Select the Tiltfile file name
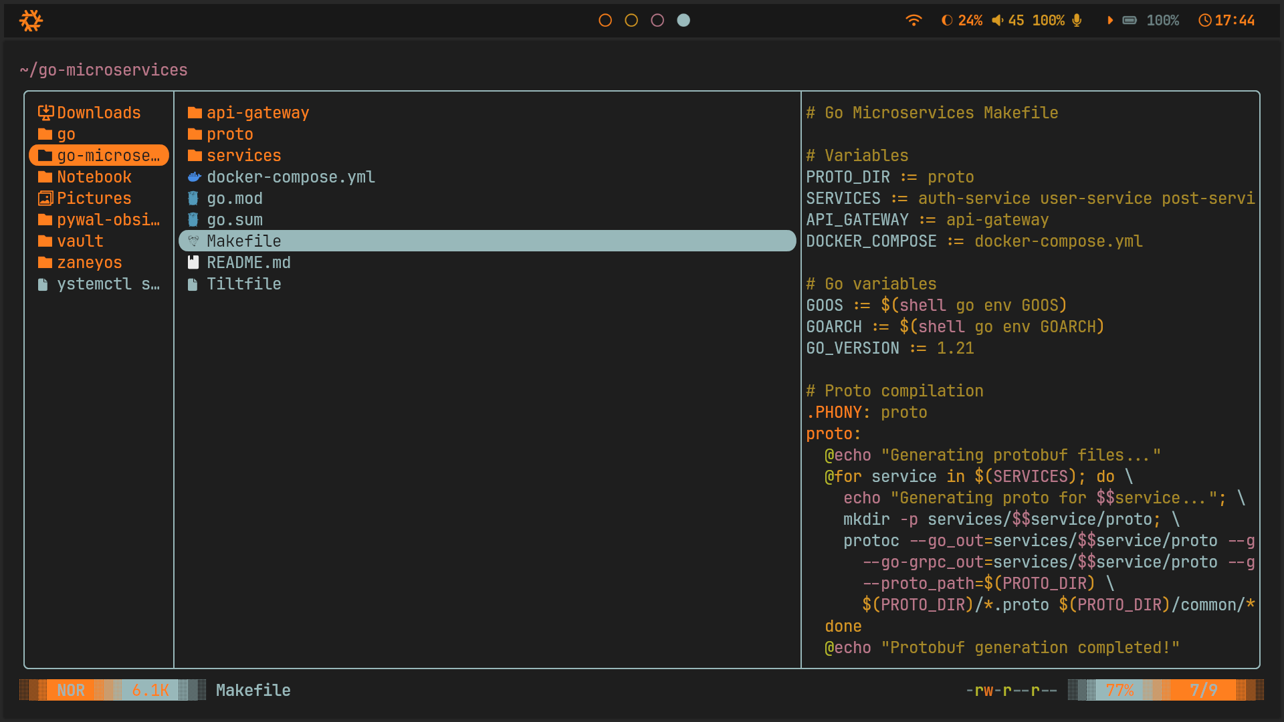The height and width of the screenshot is (722, 1284). tap(244, 284)
